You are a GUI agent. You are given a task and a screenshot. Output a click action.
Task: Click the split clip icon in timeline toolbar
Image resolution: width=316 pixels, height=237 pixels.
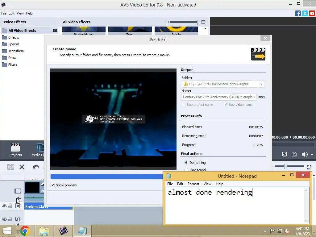coord(11,167)
